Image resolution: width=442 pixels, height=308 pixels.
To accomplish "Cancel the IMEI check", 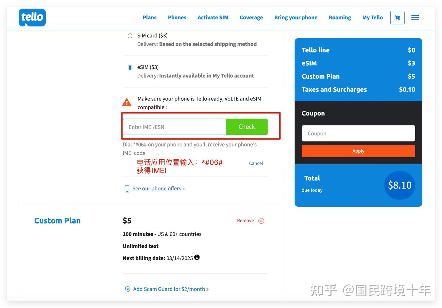I will pos(256,163).
